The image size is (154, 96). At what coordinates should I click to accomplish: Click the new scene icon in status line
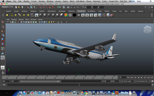[x=16, y=7]
